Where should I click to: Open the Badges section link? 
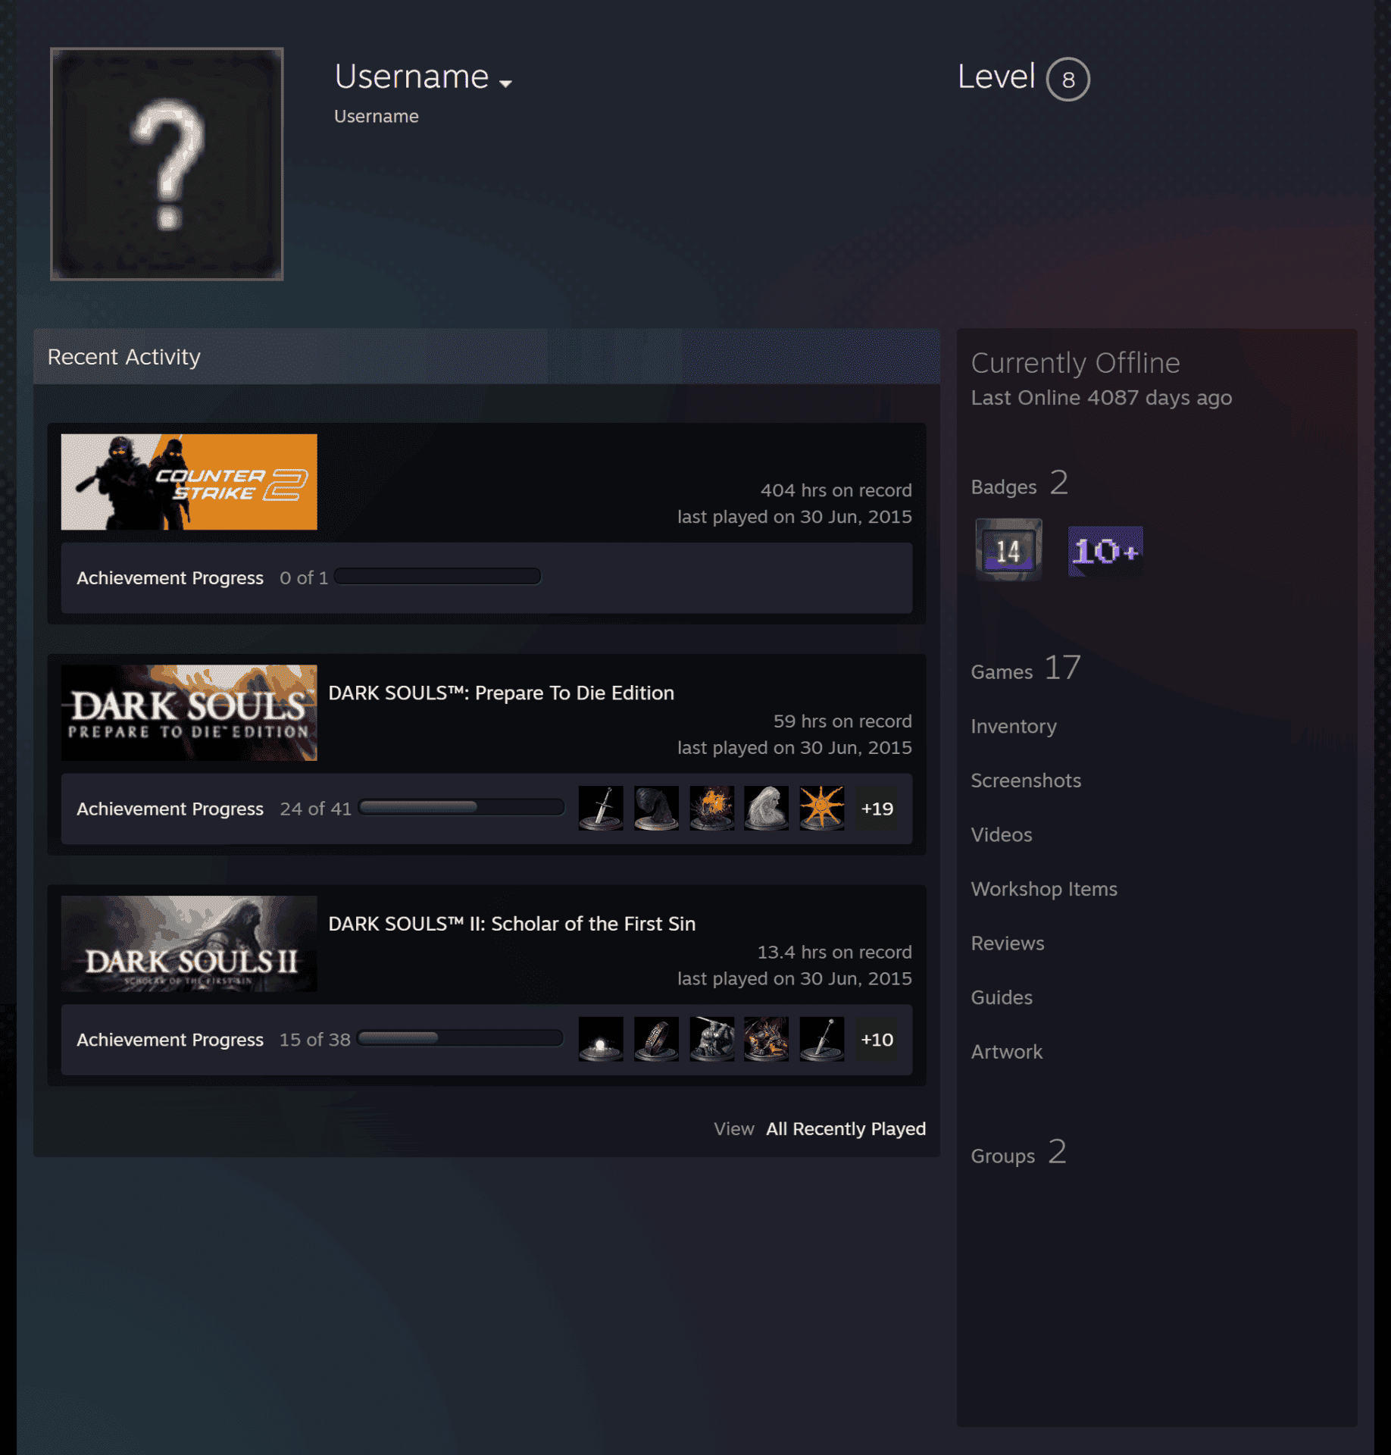click(1019, 484)
